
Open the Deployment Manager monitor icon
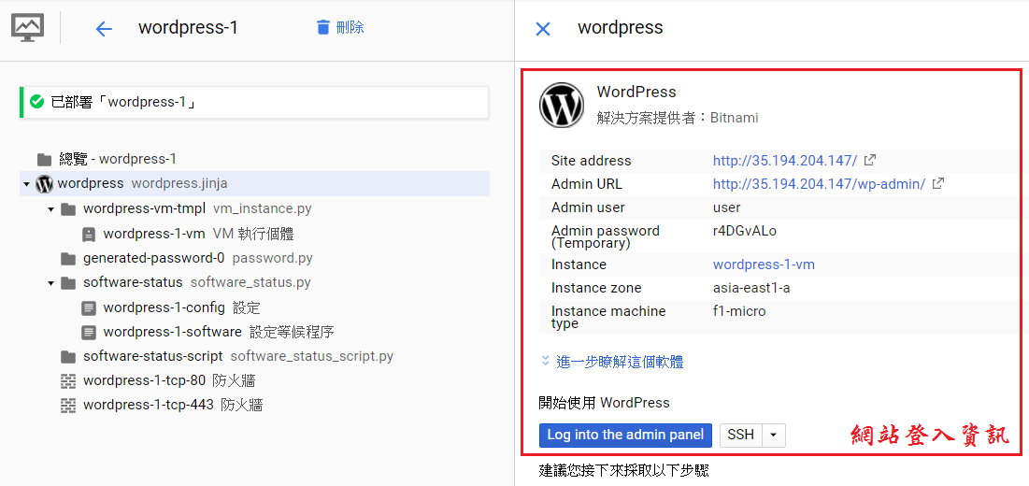(x=27, y=28)
